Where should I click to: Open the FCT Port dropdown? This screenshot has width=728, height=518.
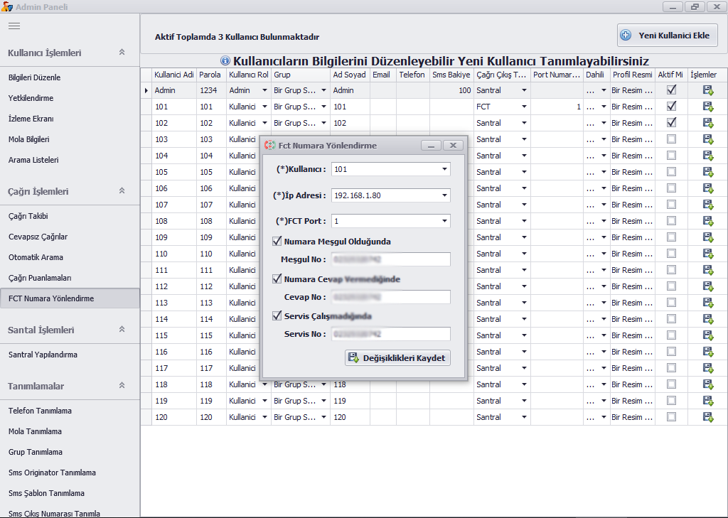coord(444,221)
